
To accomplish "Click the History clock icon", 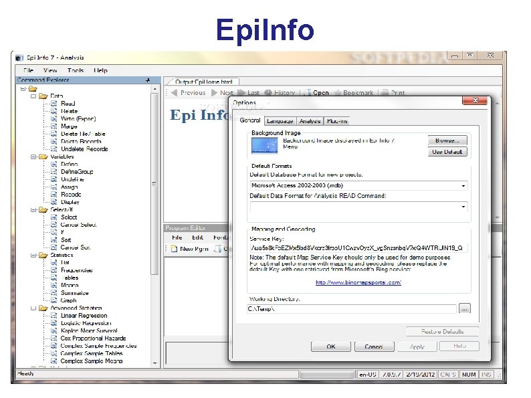I will pyautogui.click(x=268, y=92).
